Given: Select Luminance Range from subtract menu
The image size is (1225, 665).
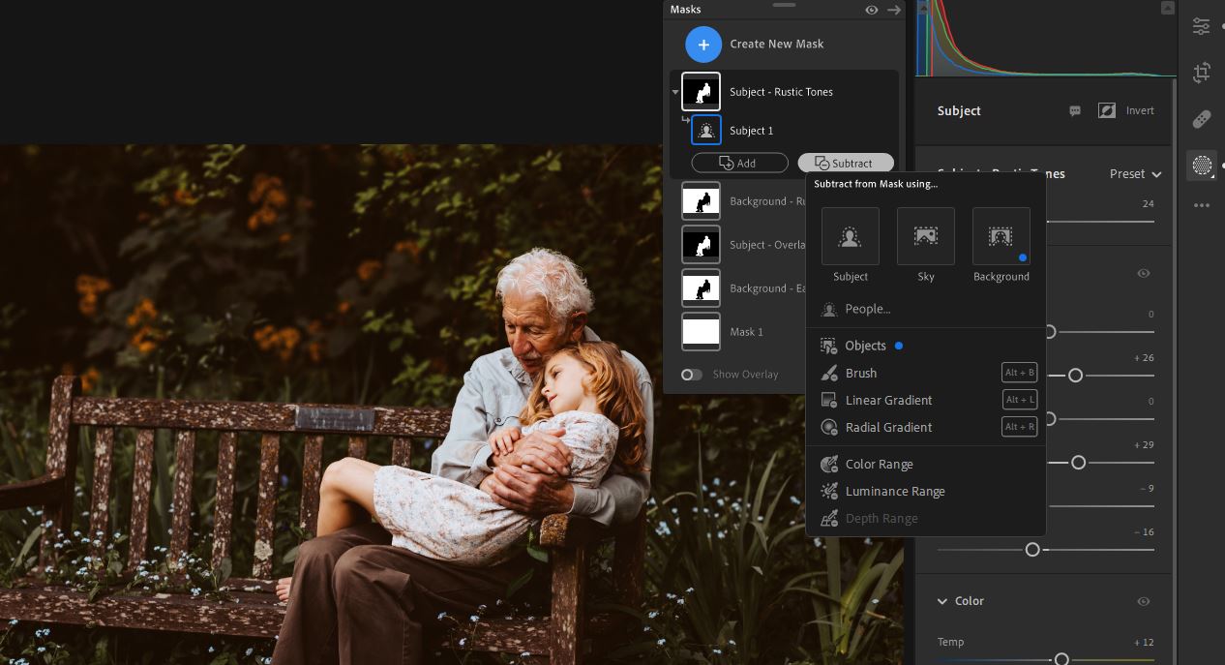Looking at the screenshot, I should (x=894, y=492).
